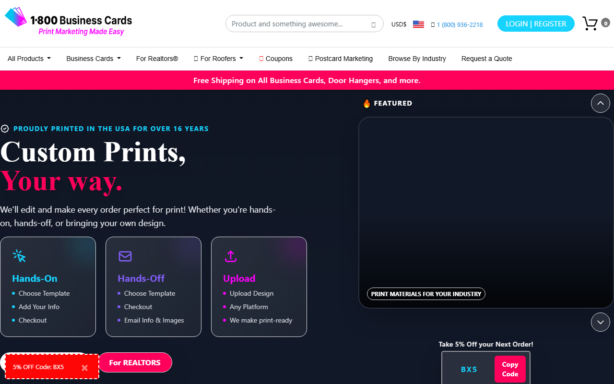Click the US flag currency icon
The height and width of the screenshot is (384, 614).
(418, 24)
